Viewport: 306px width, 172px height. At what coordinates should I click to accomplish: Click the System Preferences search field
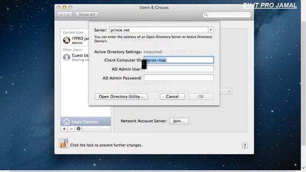tap(227, 15)
